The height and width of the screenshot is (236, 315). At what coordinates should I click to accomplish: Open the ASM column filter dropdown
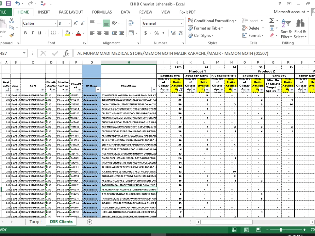click(43, 90)
